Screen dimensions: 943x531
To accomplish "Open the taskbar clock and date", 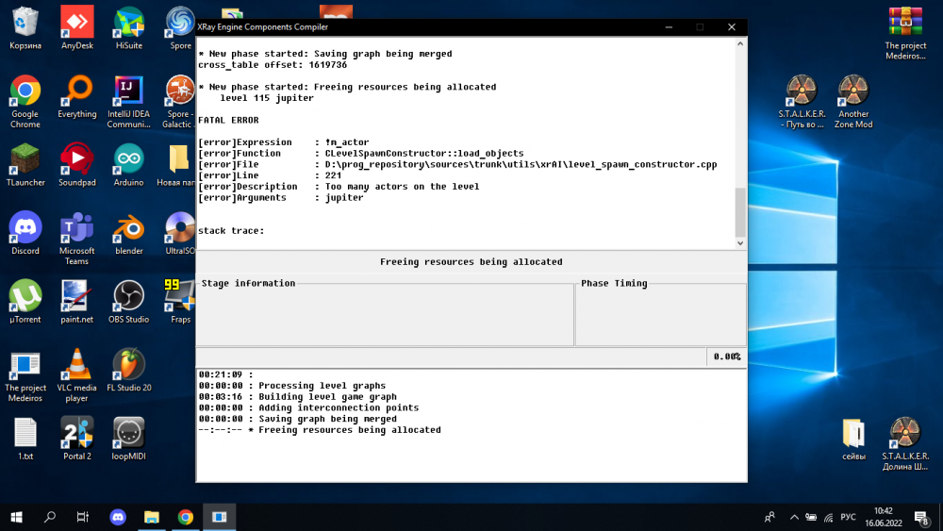I will click(x=884, y=517).
